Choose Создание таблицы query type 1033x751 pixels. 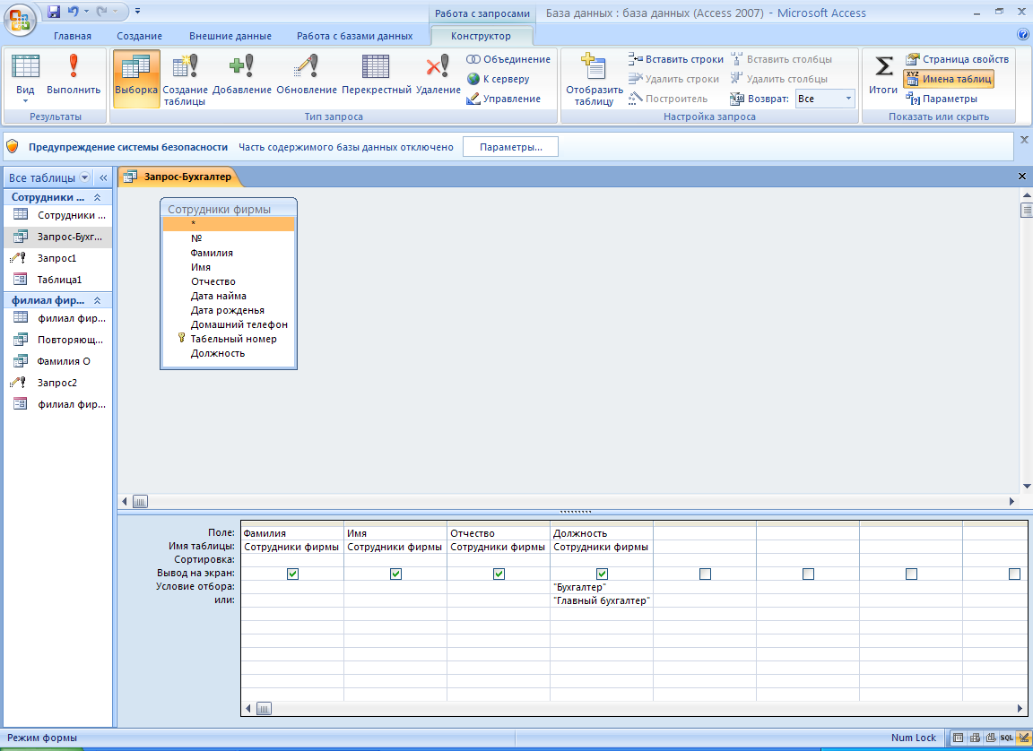(x=185, y=79)
